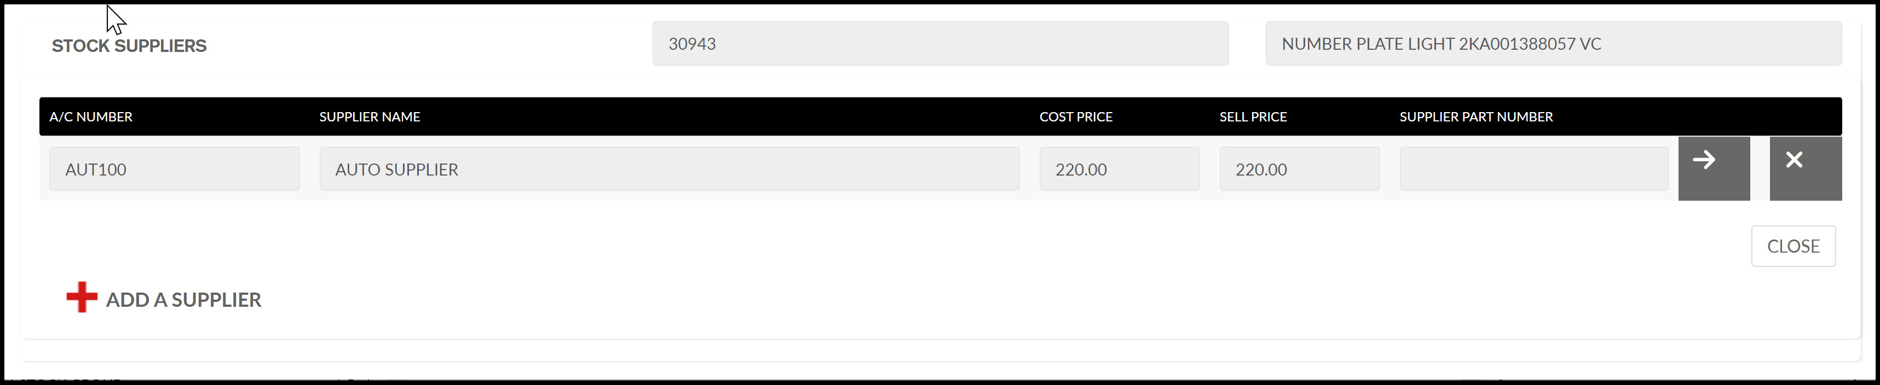Click the SELL PRICE column header

1253,116
